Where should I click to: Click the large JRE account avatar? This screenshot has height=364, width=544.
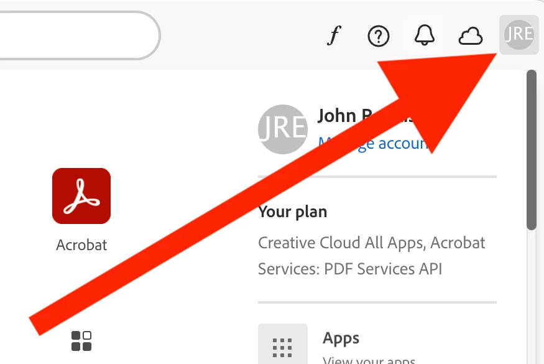[x=283, y=129]
